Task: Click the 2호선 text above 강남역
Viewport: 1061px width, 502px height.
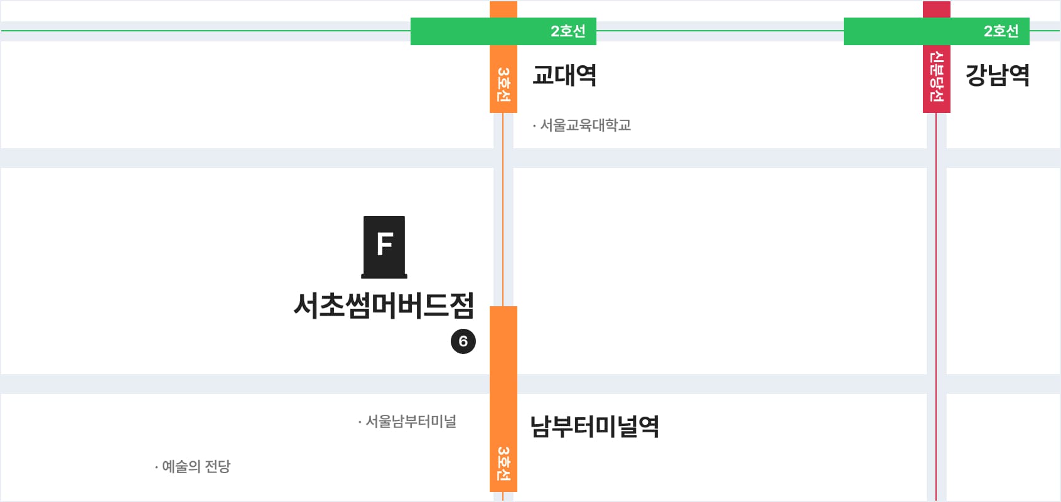Action: click(1001, 31)
